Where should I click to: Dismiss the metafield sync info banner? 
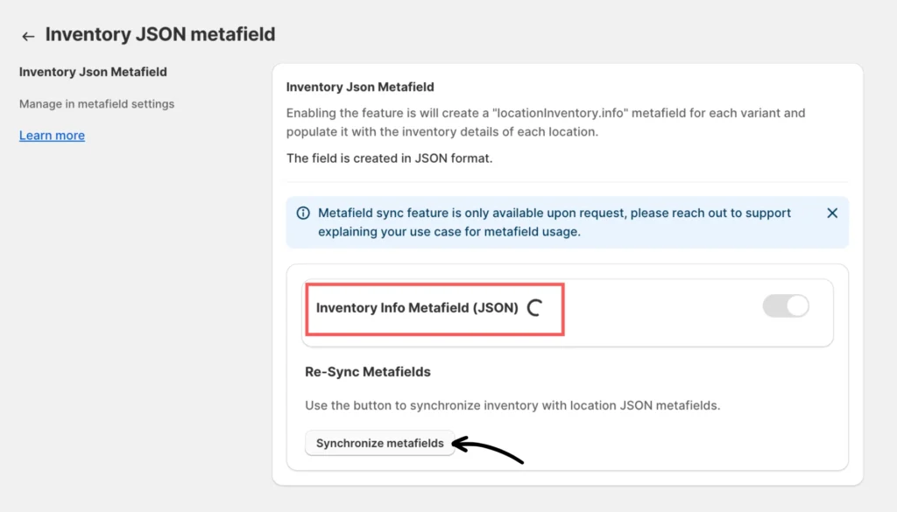click(832, 213)
